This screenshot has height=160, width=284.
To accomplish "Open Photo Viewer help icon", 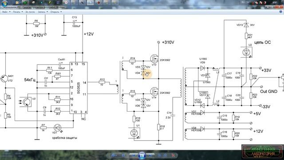I will (281, 12).
